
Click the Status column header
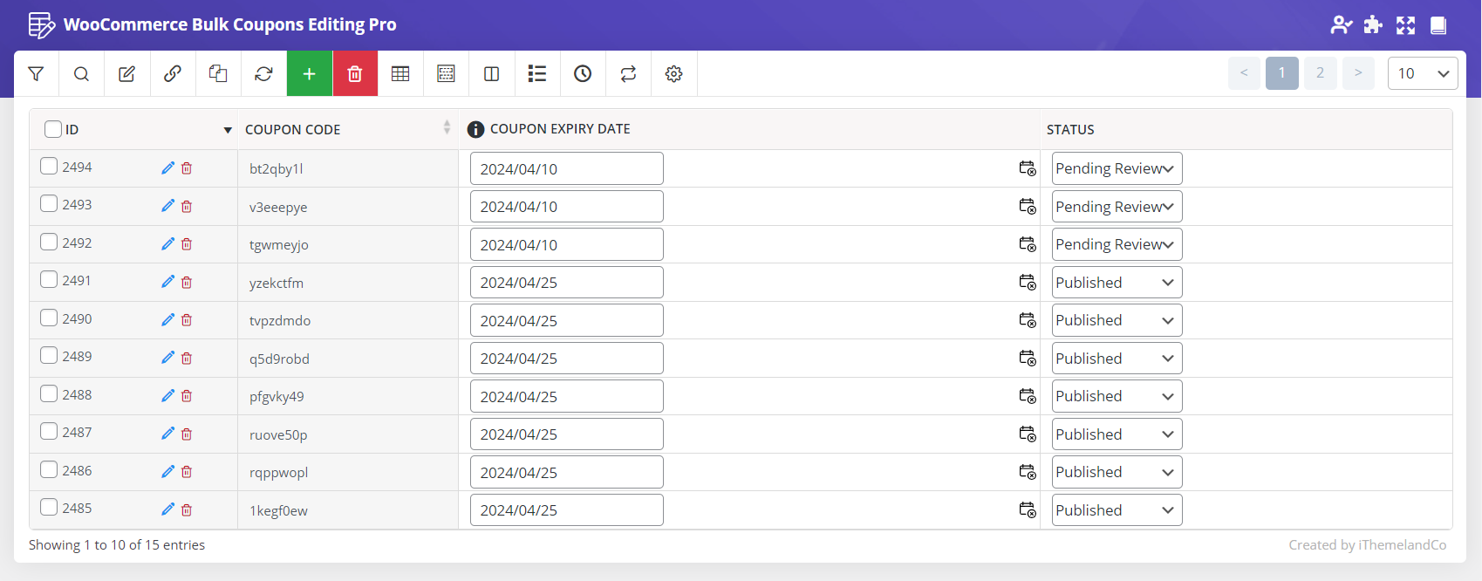pos(1070,129)
